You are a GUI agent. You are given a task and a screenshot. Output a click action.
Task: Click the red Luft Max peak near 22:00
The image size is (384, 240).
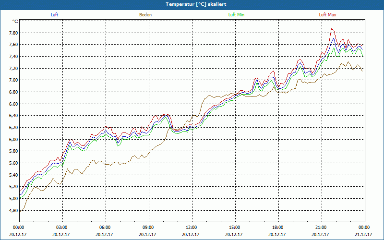tap(332, 29)
